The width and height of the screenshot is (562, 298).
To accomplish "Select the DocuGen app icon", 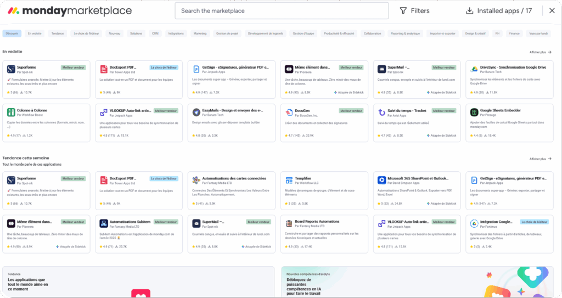I will (289, 113).
